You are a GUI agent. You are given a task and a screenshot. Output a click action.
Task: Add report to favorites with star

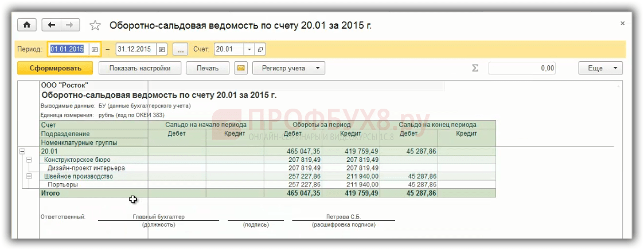pos(95,26)
